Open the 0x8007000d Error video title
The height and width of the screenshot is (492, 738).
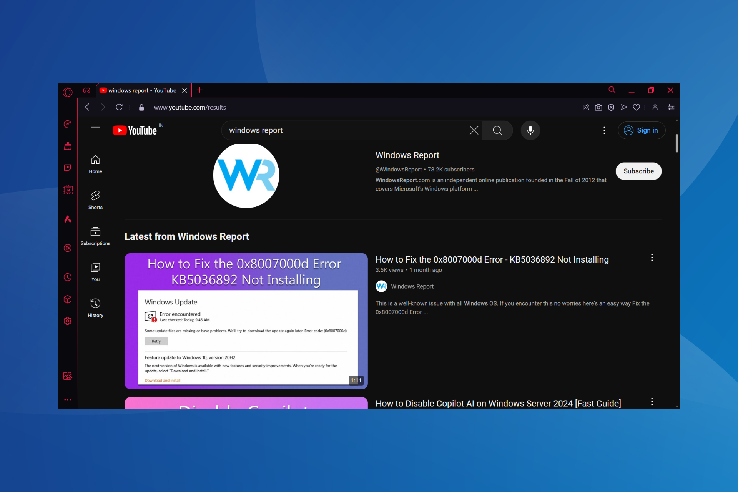coord(492,259)
